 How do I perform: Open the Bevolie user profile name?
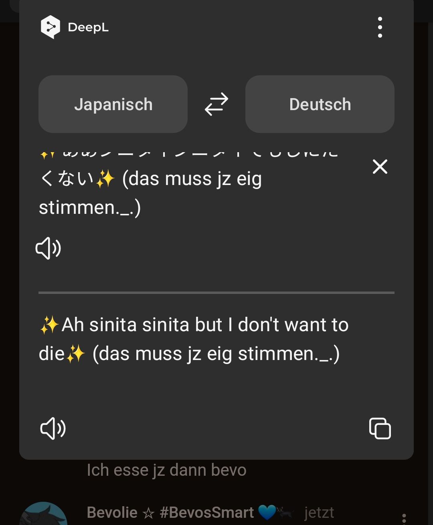(112, 513)
